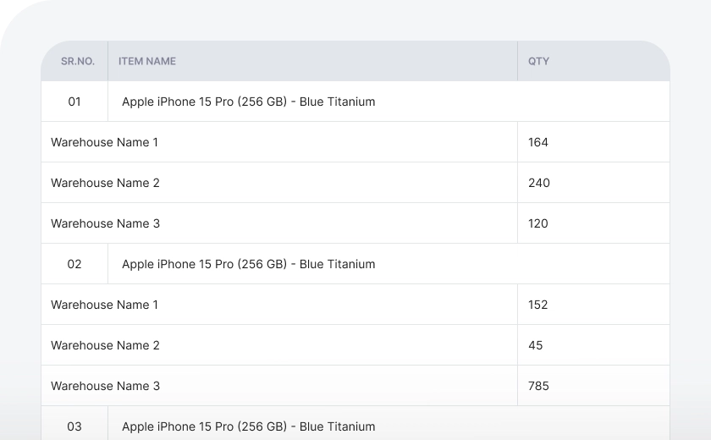Screen dimensions: 711x440
Task: Open the iPhone item name in row 03
Action: click(x=248, y=426)
